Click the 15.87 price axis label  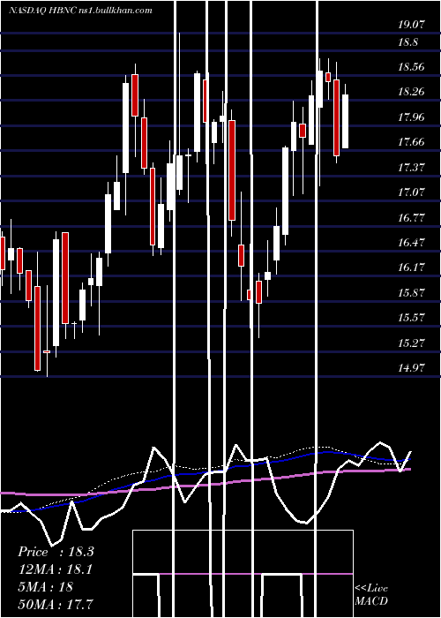point(411,293)
